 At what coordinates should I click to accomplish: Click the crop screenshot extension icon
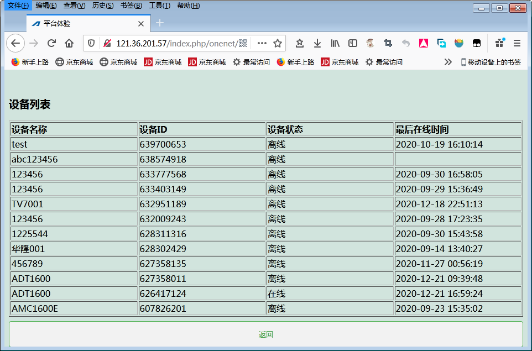[x=388, y=43]
